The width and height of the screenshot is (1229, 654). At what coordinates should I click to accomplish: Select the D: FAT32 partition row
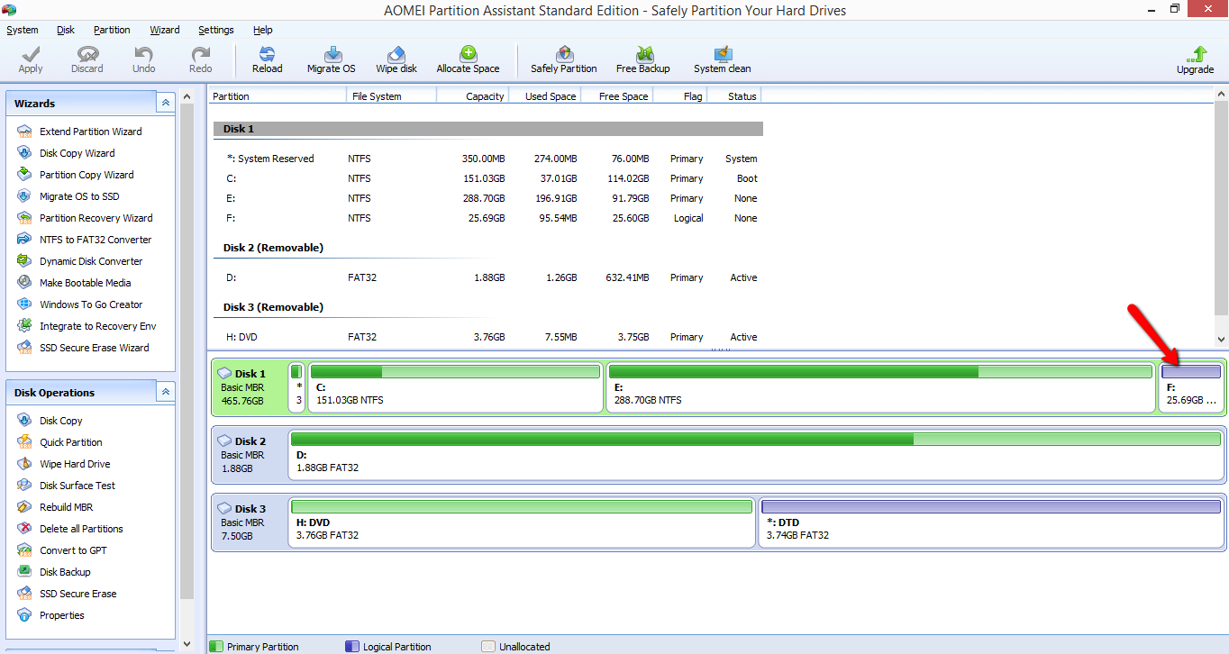point(487,277)
